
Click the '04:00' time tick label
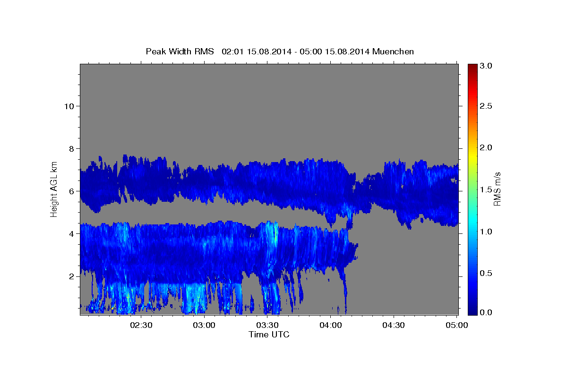[x=331, y=325]
